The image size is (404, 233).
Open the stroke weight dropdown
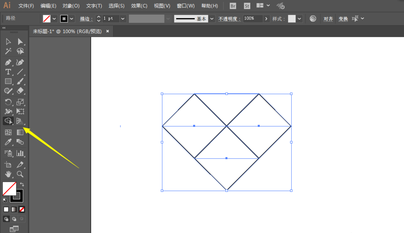[x=123, y=19]
